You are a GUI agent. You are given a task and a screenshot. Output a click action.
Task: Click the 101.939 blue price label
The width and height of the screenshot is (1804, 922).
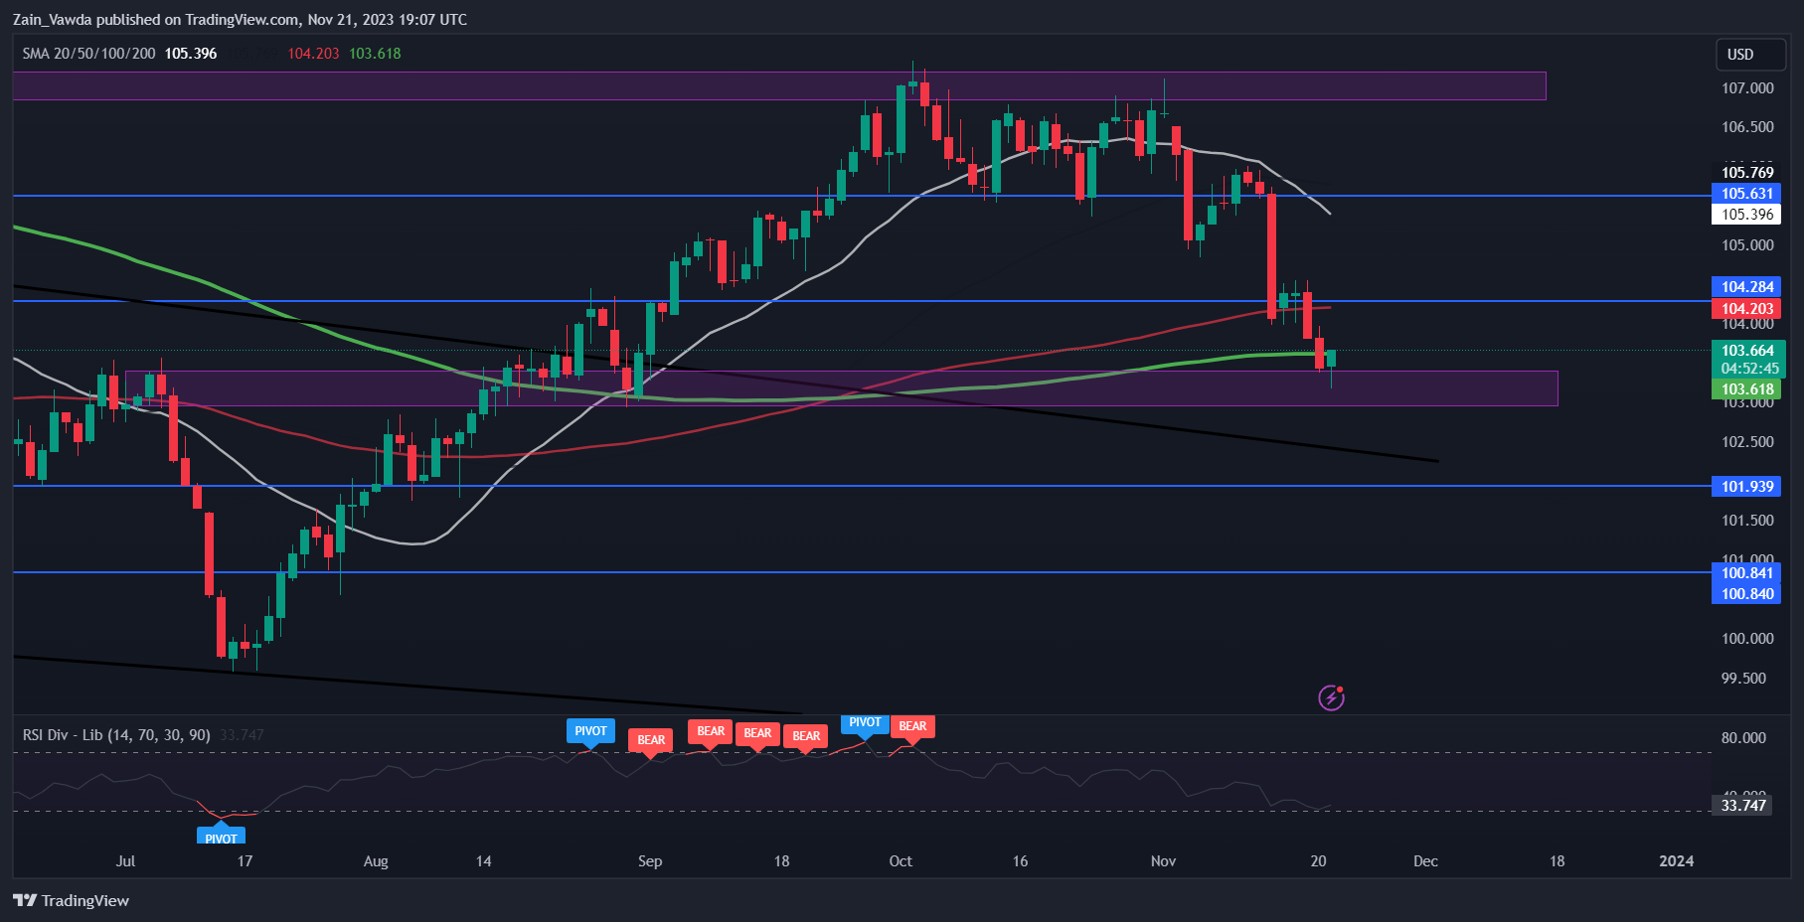pos(1747,487)
